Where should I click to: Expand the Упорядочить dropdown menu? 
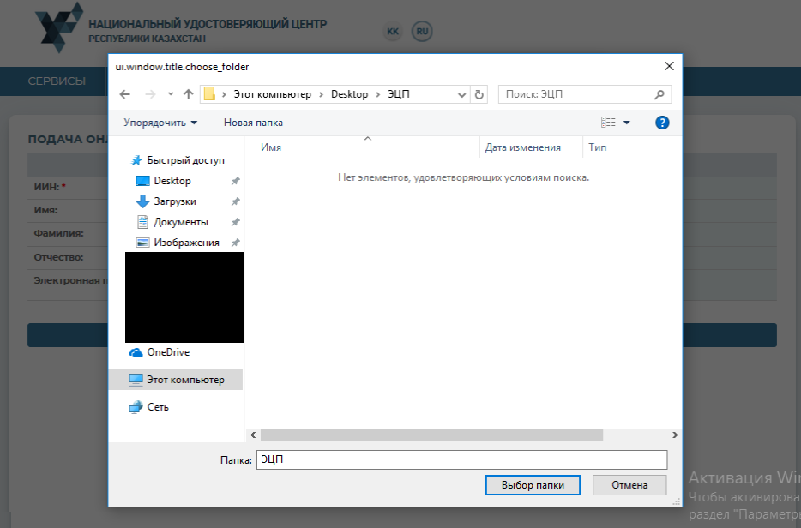click(160, 123)
